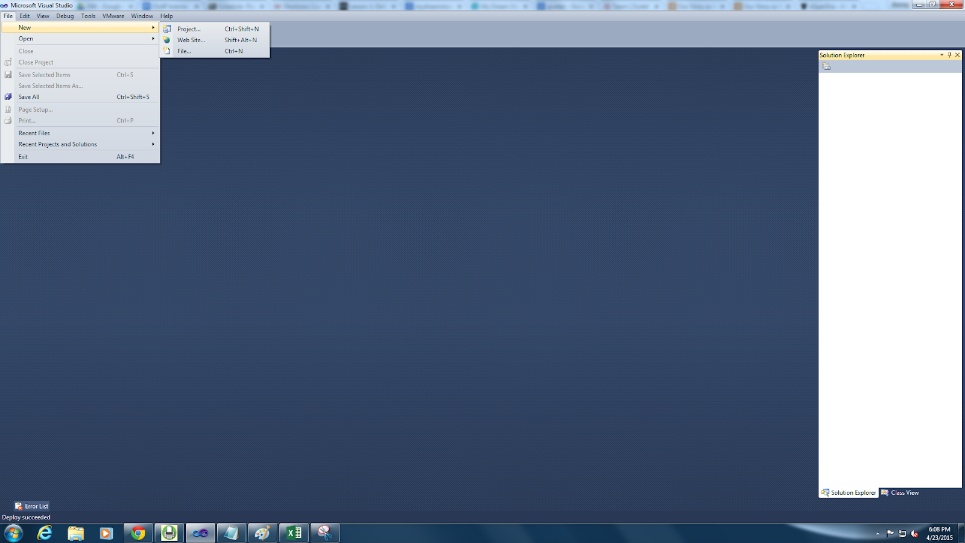Expand Recent Projects and Solutions submenu

pyautogui.click(x=80, y=144)
